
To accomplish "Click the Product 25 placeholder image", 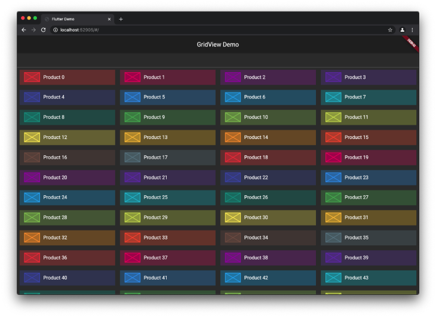I will (x=133, y=198).
